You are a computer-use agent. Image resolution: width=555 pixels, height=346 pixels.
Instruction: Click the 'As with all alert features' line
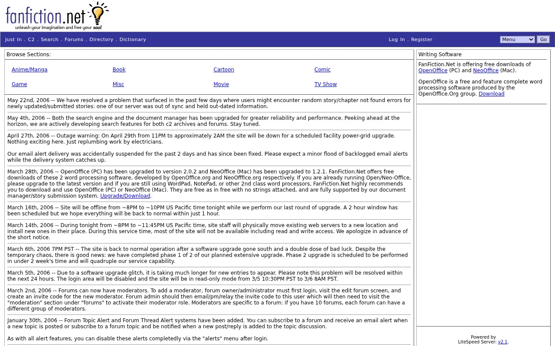(138, 339)
